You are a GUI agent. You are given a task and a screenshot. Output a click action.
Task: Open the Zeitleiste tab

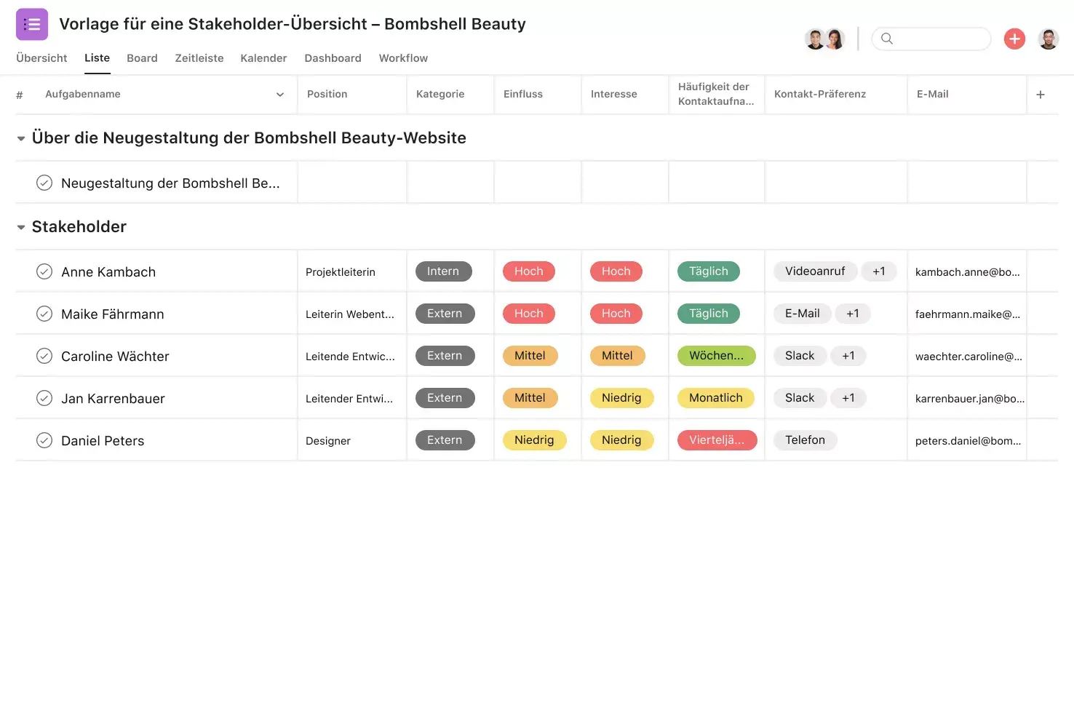tap(199, 58)
